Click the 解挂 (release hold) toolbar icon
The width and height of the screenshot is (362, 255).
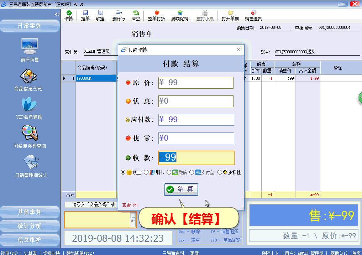click(x=100, y=15)
